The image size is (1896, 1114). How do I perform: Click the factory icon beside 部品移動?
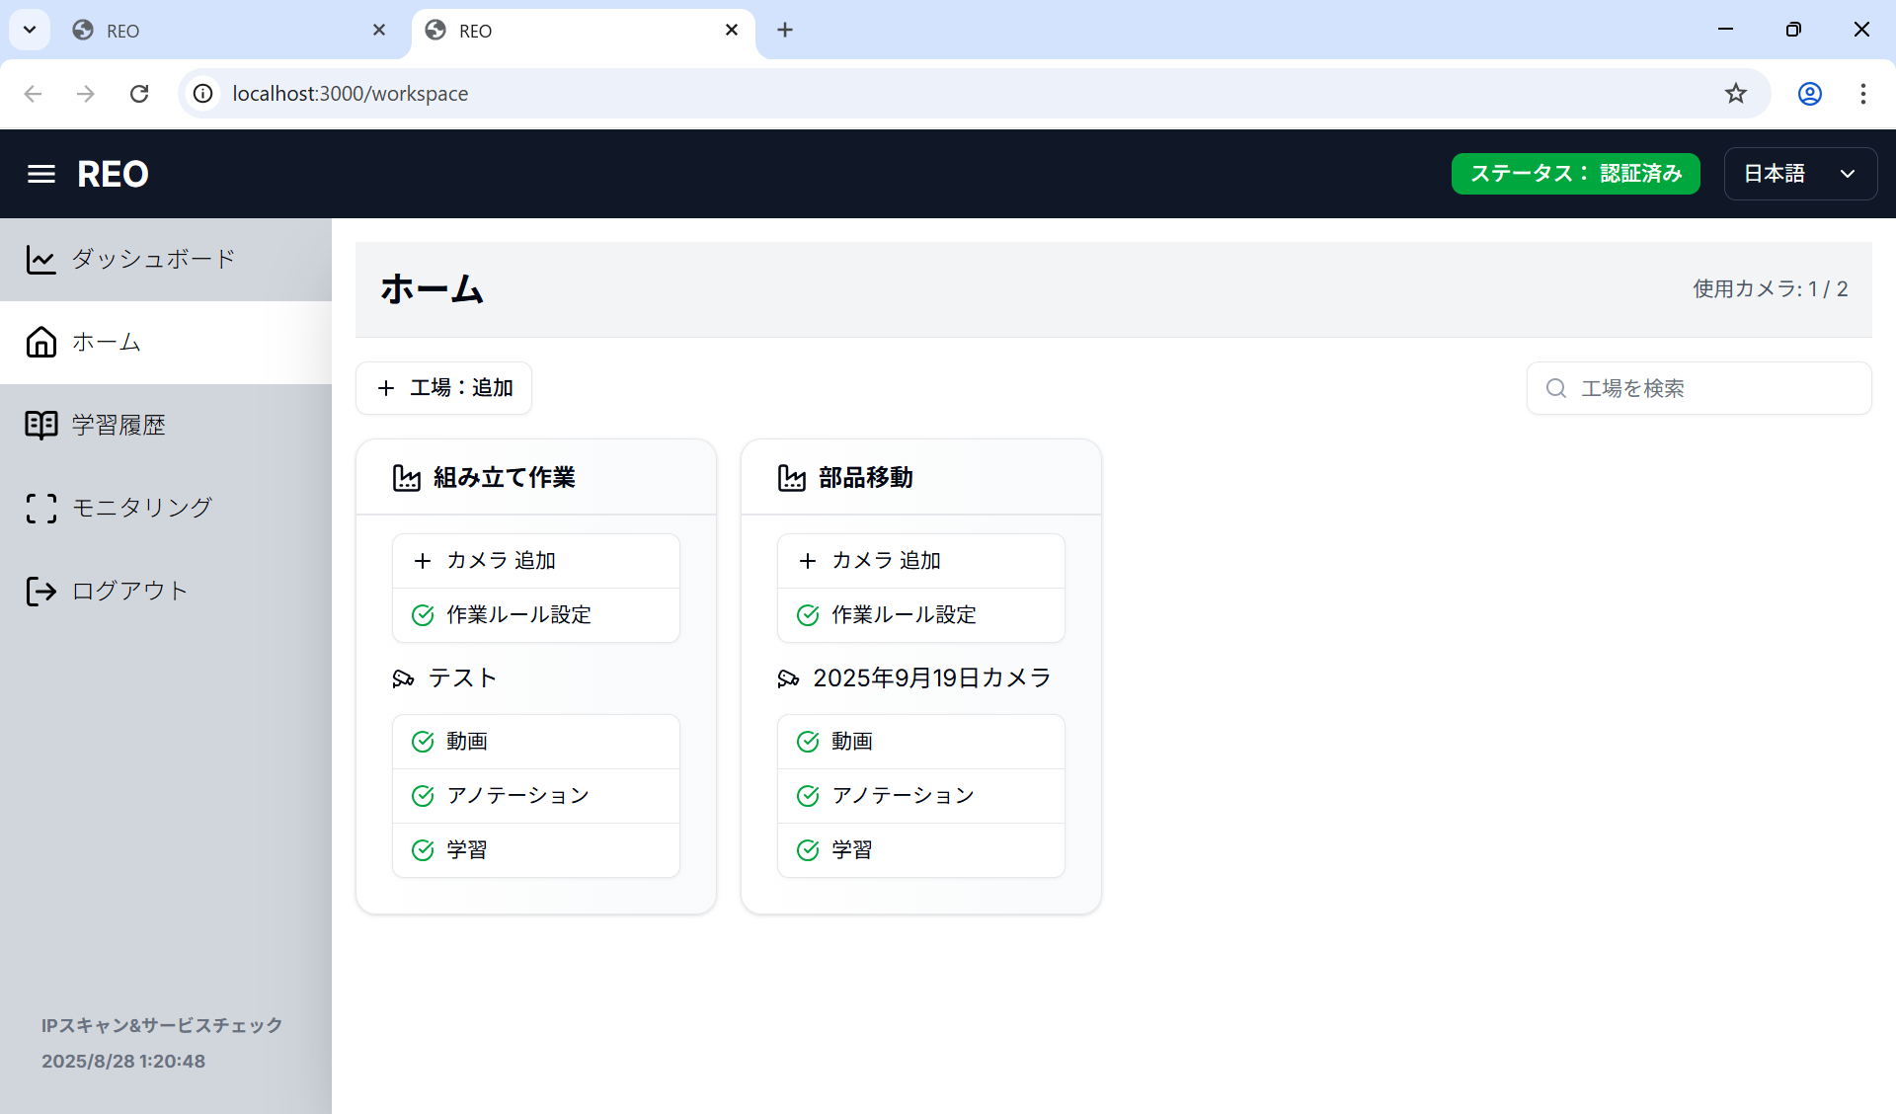click(x=791, y=478)
